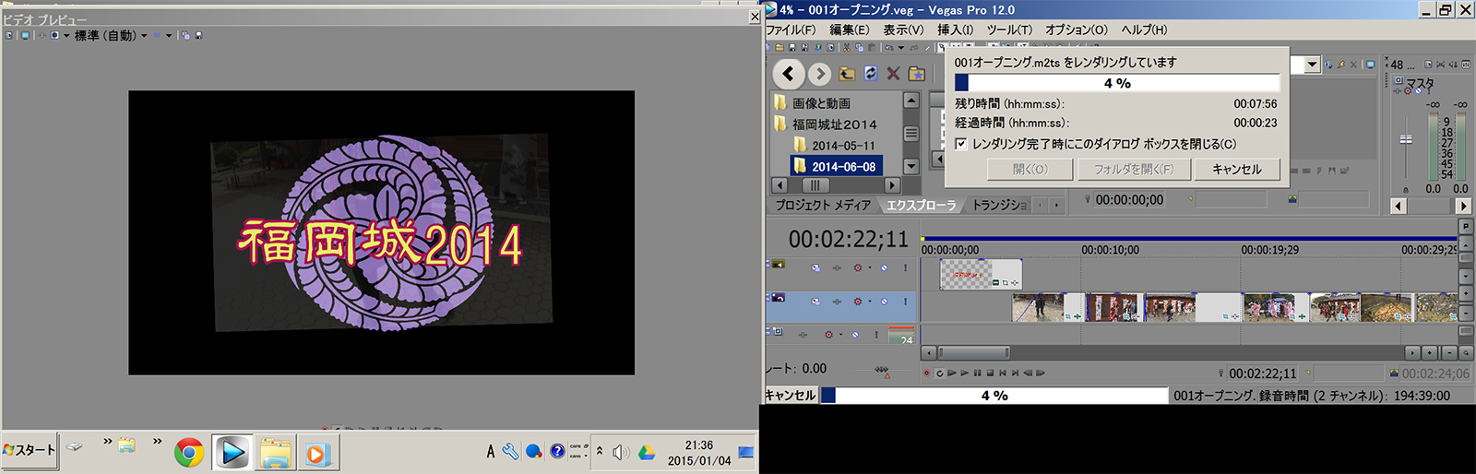
Task: Click キャンセル button in the render dialog
Action: (x=1236, y=170)
